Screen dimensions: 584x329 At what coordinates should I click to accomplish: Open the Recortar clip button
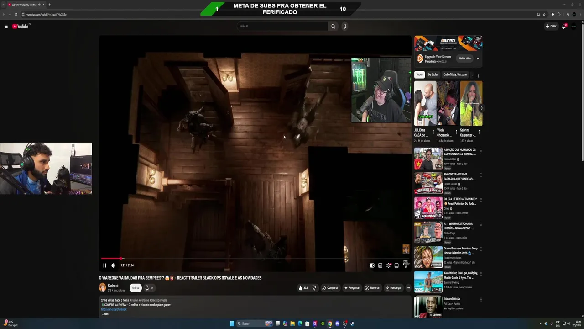[x=372, y=288]
